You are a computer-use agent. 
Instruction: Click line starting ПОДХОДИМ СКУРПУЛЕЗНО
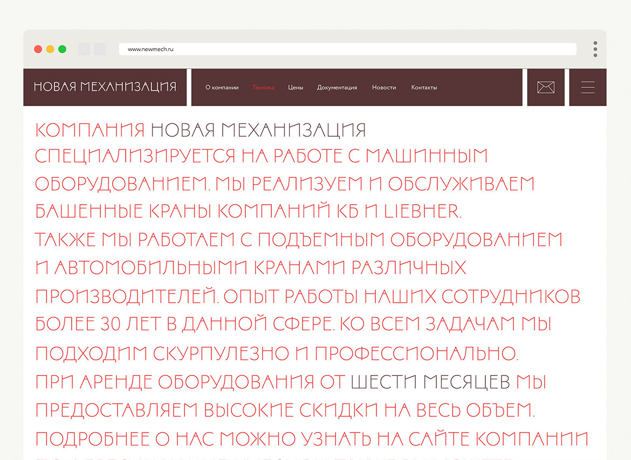click(277, 353)
